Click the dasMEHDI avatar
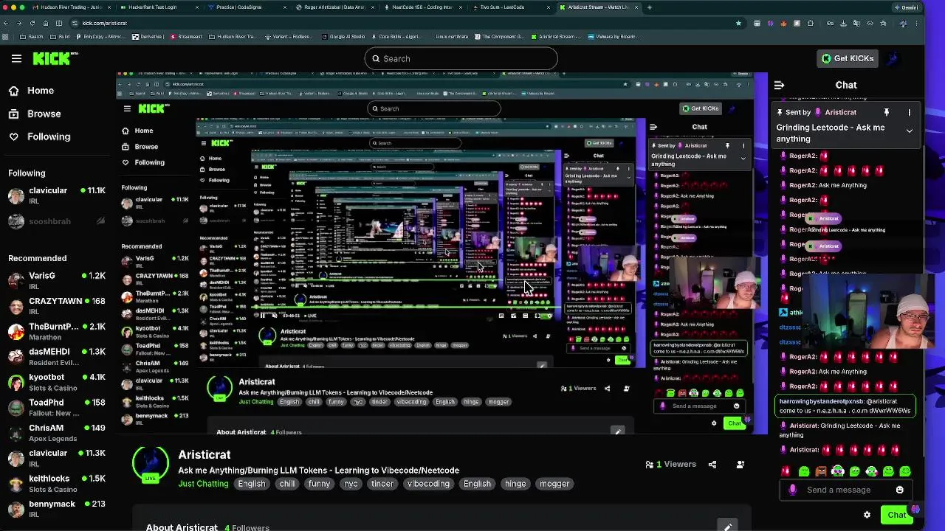Screen dimensions: 945x531 point(16,356)
